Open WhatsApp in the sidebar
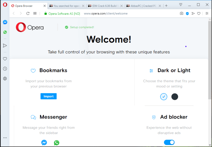Image resolution: width=212 pixels, height=147 pixels. (5, 32)
